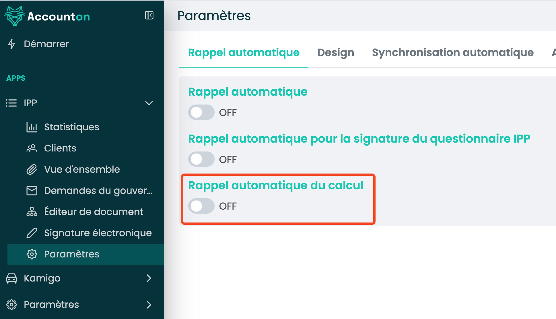Click the Signature électronique pen icon

pyautogui.click(x=32, y=233)
